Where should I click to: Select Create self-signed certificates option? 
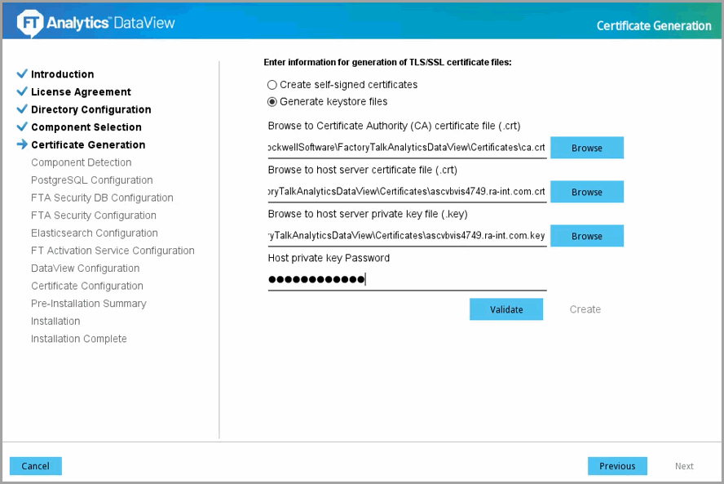[x=272, y=85]
